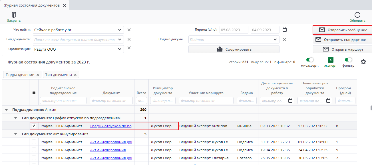Check the row dated 30.01.2023 22:20
The image size is (372, 165).
click(34, 142)
